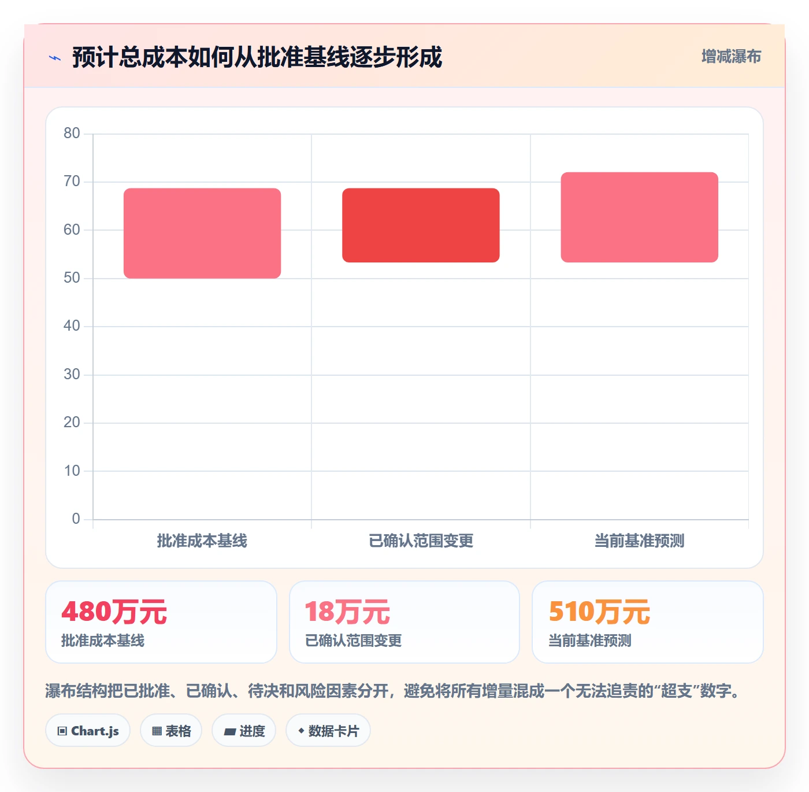This screenshot has width=809, height=792.
Task: Click the 当前基准预测 bar in chart
Action: (639, 217)
